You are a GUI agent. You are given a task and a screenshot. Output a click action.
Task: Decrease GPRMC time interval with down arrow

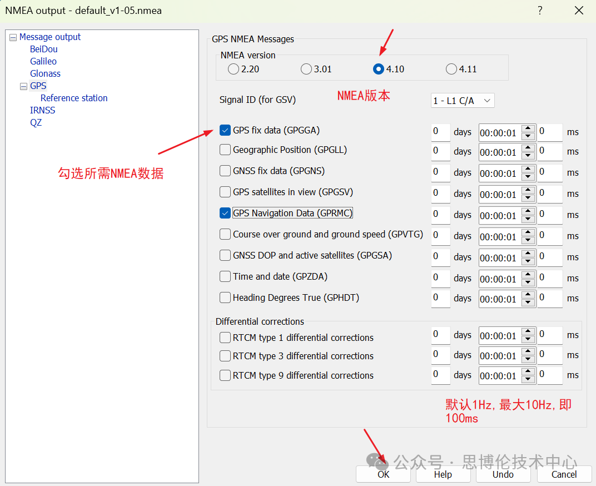[x=529, y=219]
